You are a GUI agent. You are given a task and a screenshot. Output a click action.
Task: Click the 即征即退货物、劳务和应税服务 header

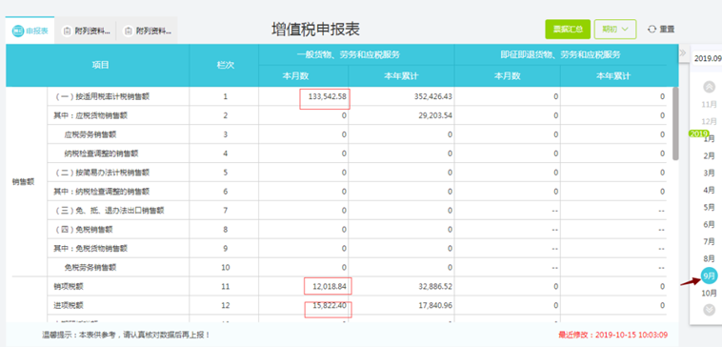(561, 55)
